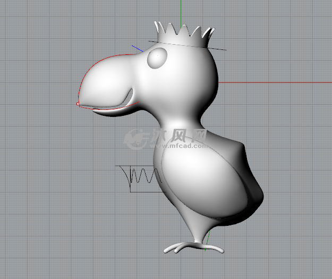Click the control point at beak tip
The height and width of the screenshot is (279, 332).
coord(78,104)
